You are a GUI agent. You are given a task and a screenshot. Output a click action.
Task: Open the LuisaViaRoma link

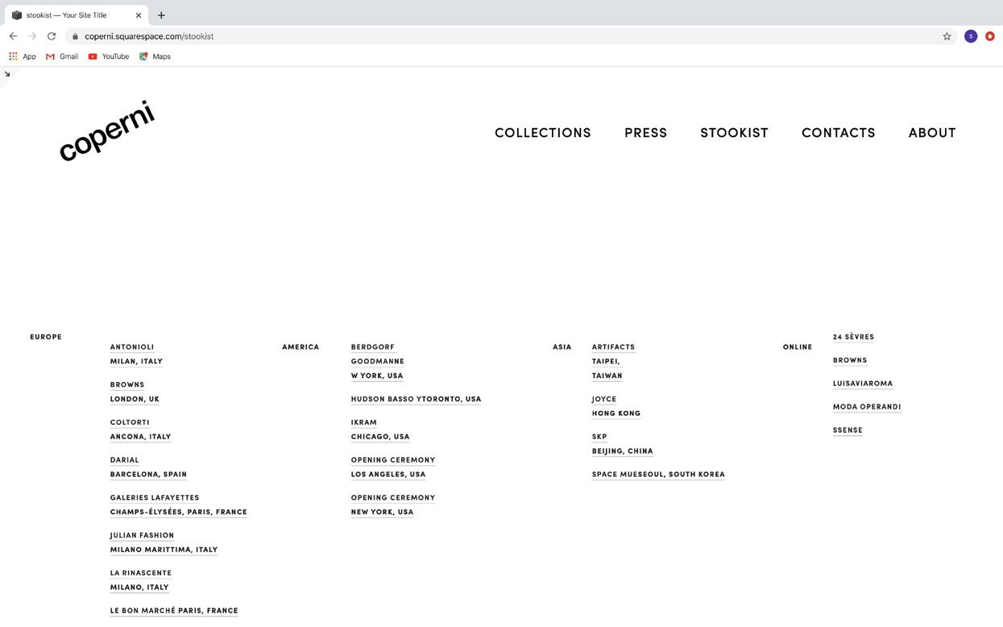(863, 384)
